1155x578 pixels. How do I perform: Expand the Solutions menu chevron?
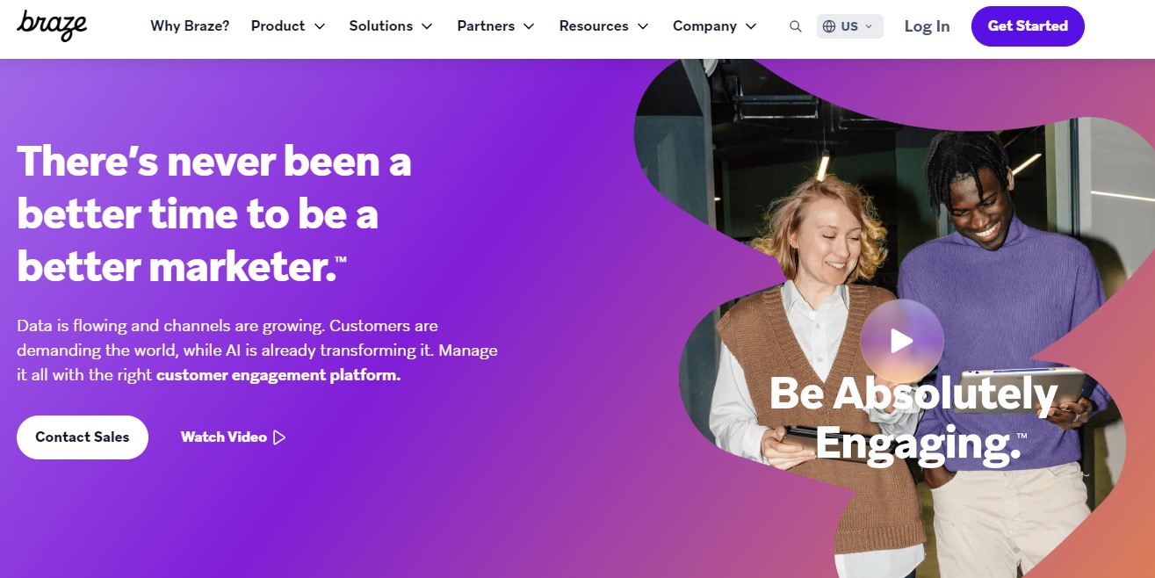click(x=427, y=26)
